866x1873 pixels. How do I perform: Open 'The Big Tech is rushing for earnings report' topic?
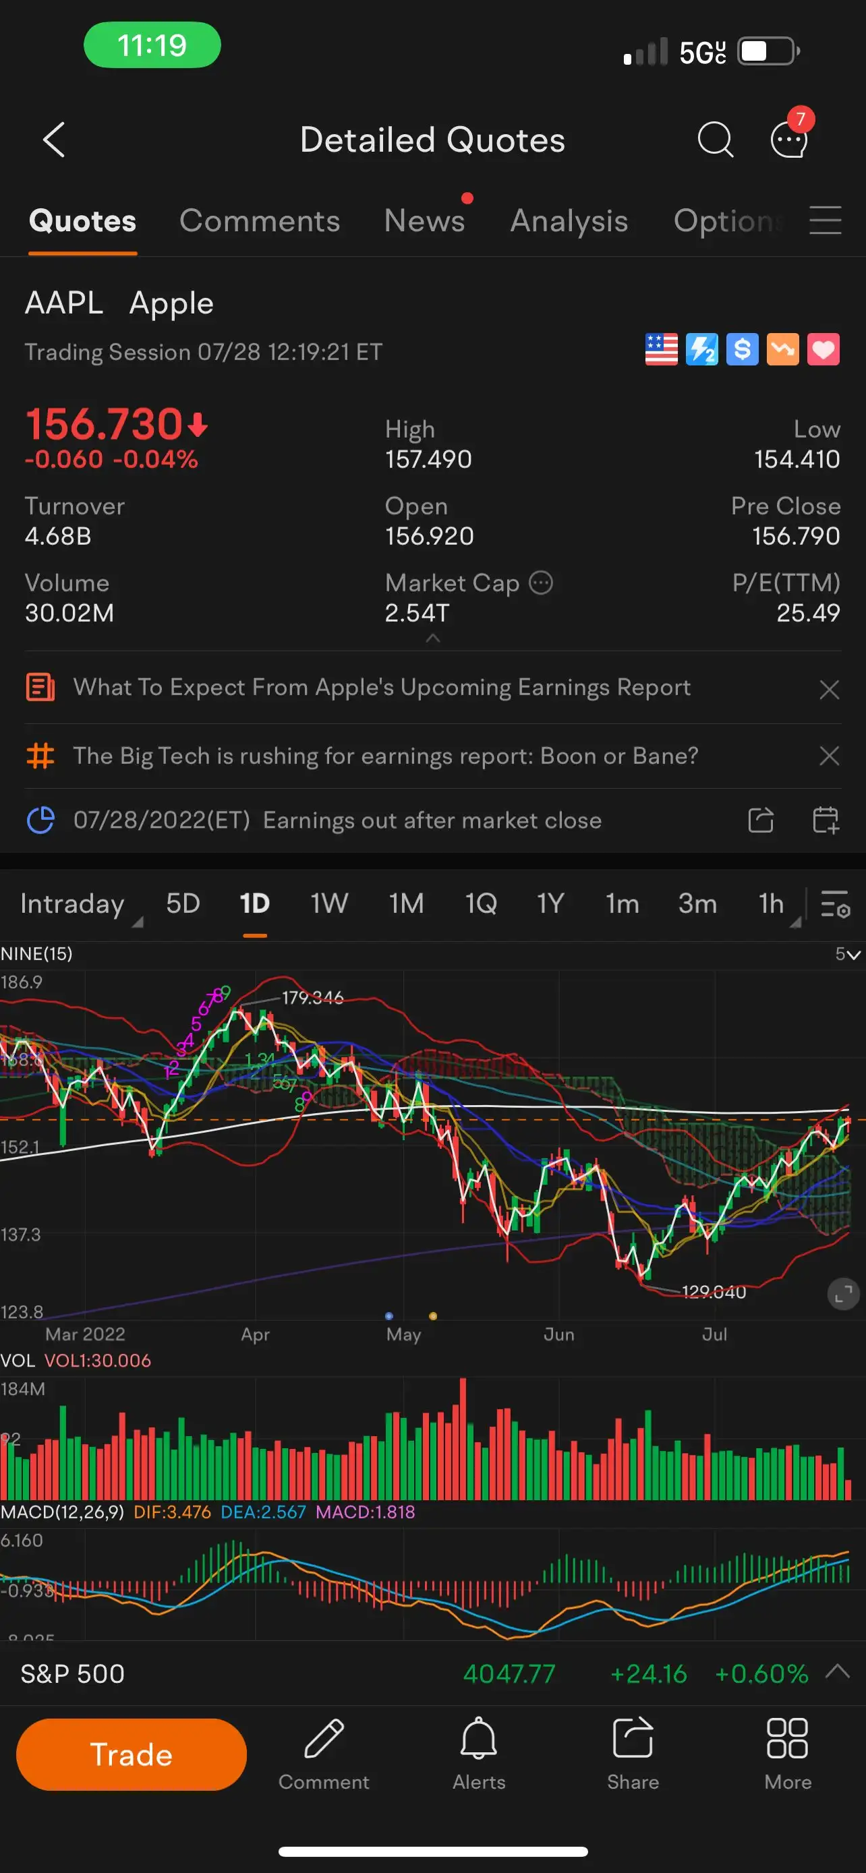385,756
